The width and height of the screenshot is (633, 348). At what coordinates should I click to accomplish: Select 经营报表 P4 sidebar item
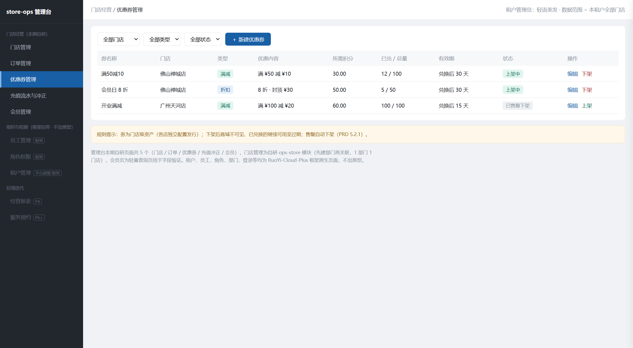pyautogui.click(x=42, y=201)
